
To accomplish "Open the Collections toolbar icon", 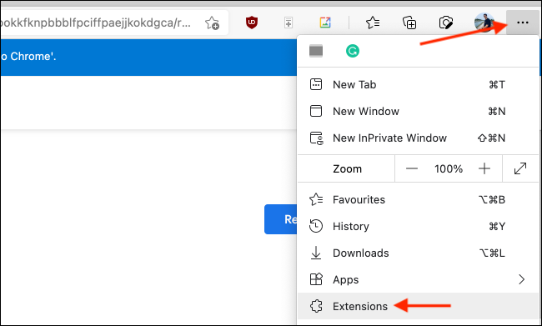I will [409, 23].
